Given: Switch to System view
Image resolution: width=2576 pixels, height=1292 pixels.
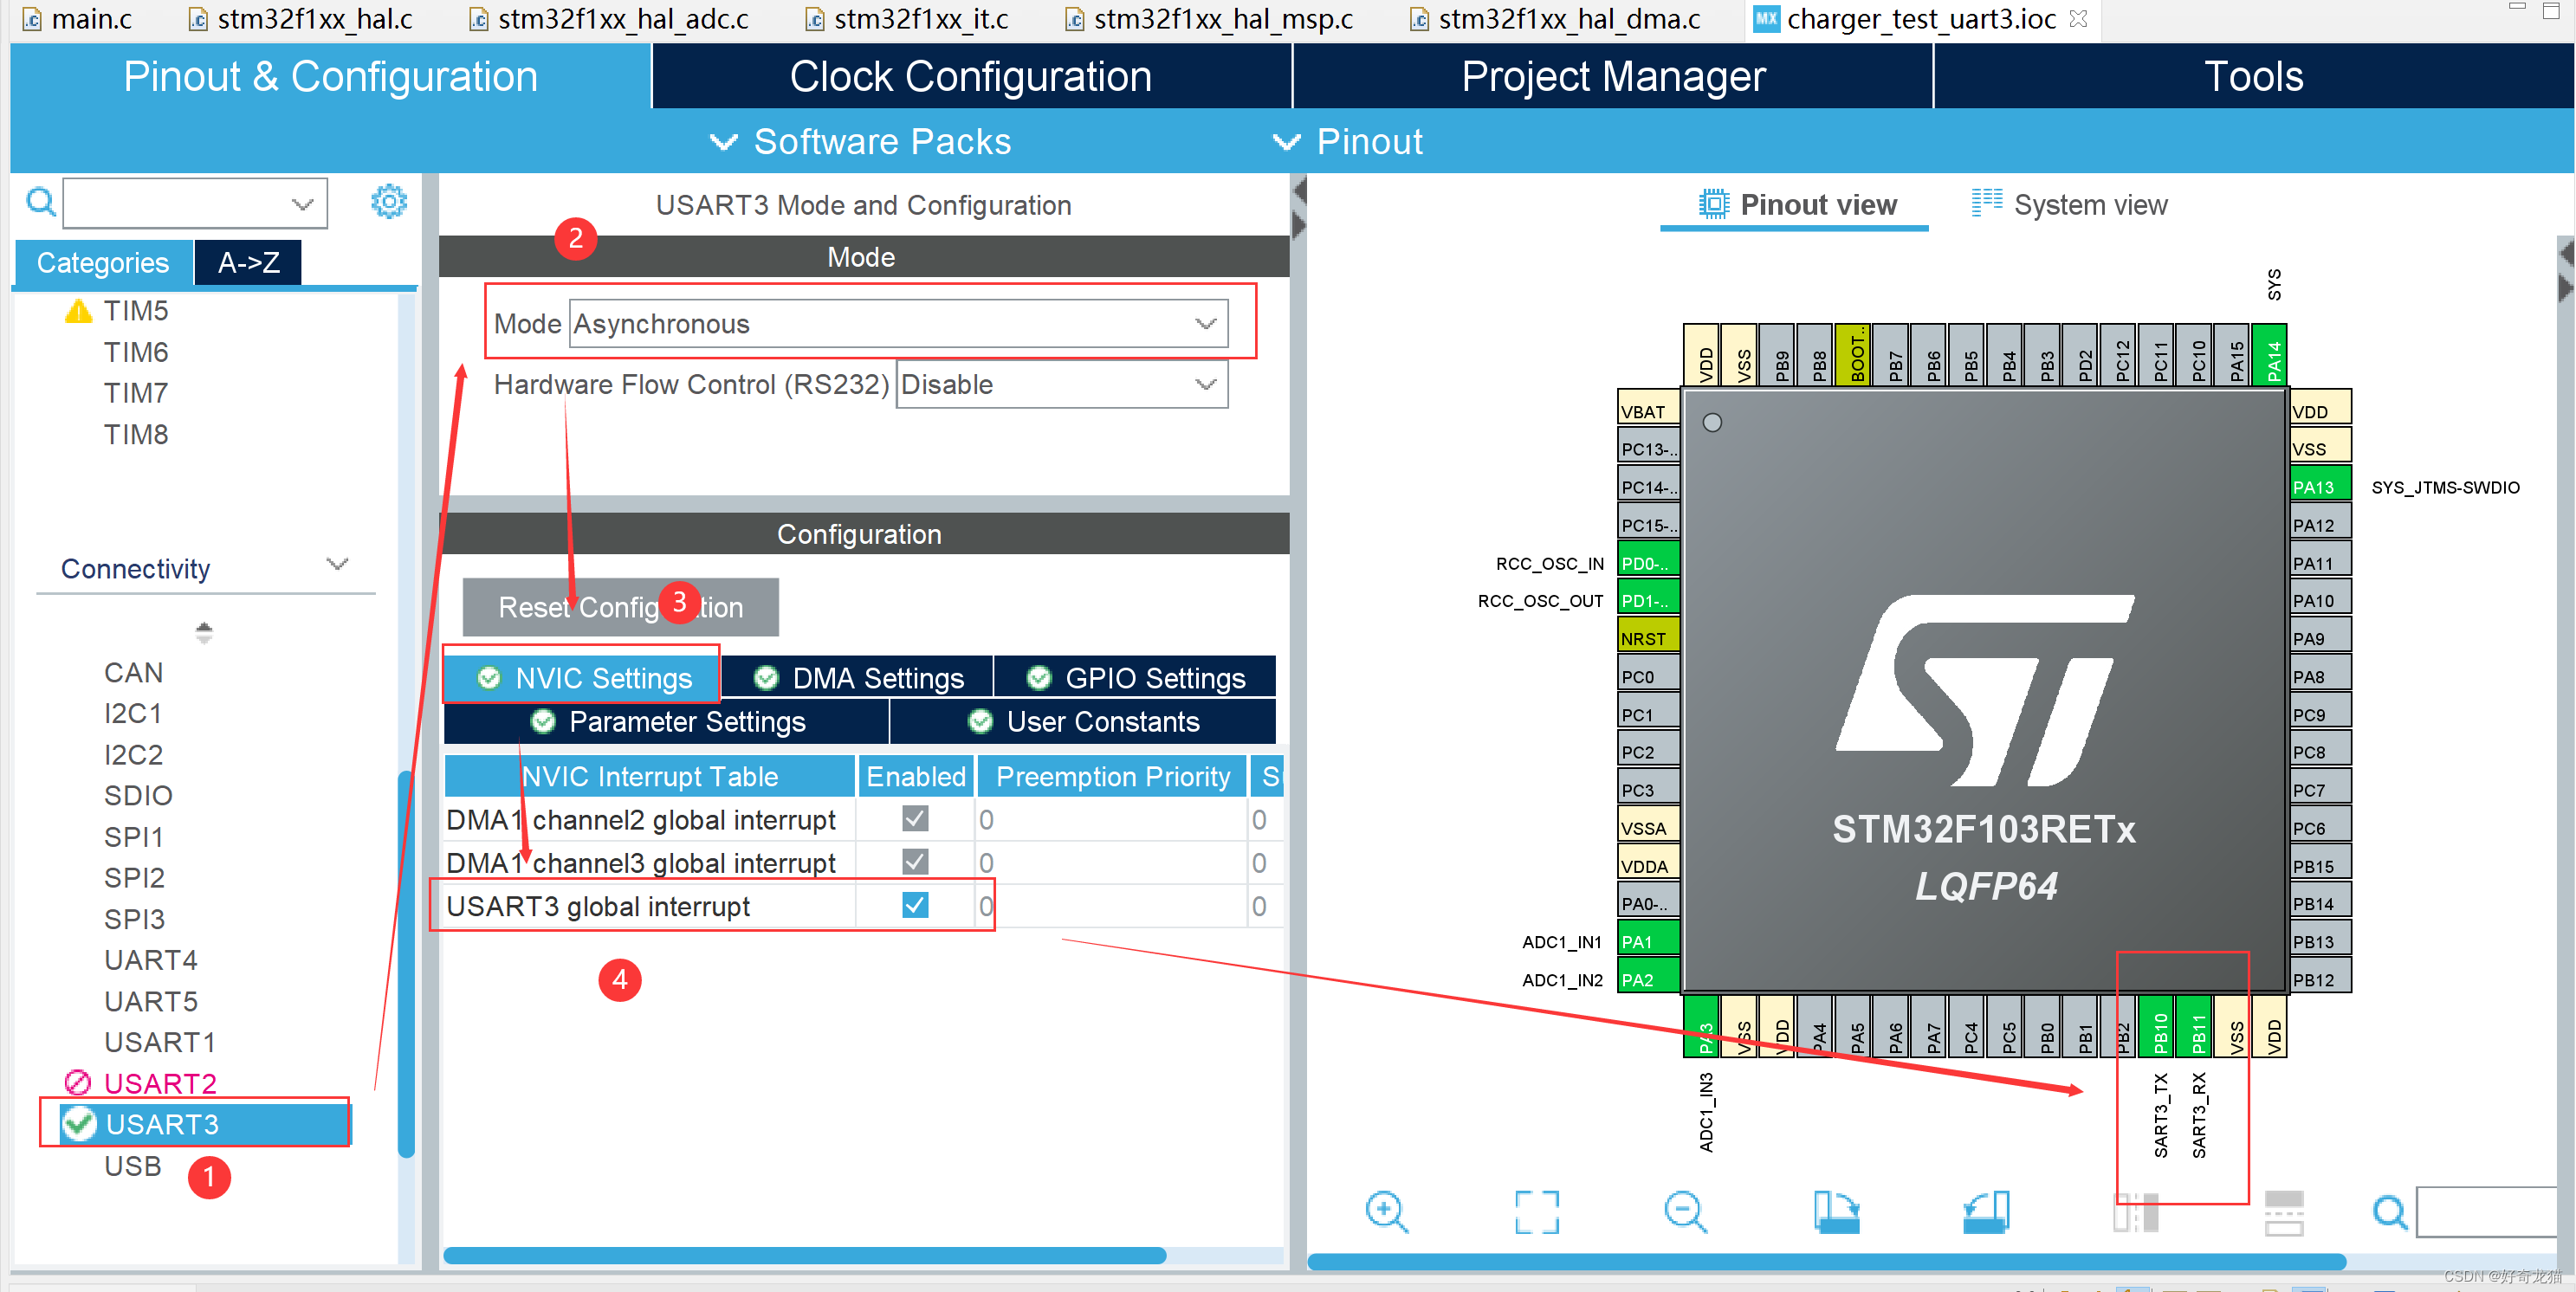Looking at the screenshot, I should pyautogui.click(x=2069, y=204).
